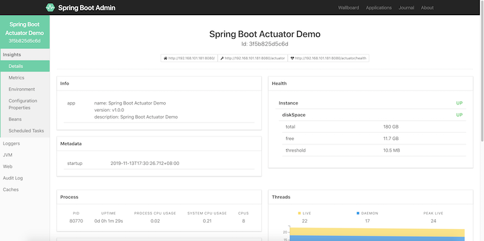Open Scheduled Tasks in the sidebar
Screen dimensions: 484x241
(x=25, y=130)
